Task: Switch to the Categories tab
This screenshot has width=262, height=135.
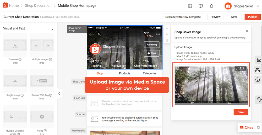Action: (x=150, y=73)
